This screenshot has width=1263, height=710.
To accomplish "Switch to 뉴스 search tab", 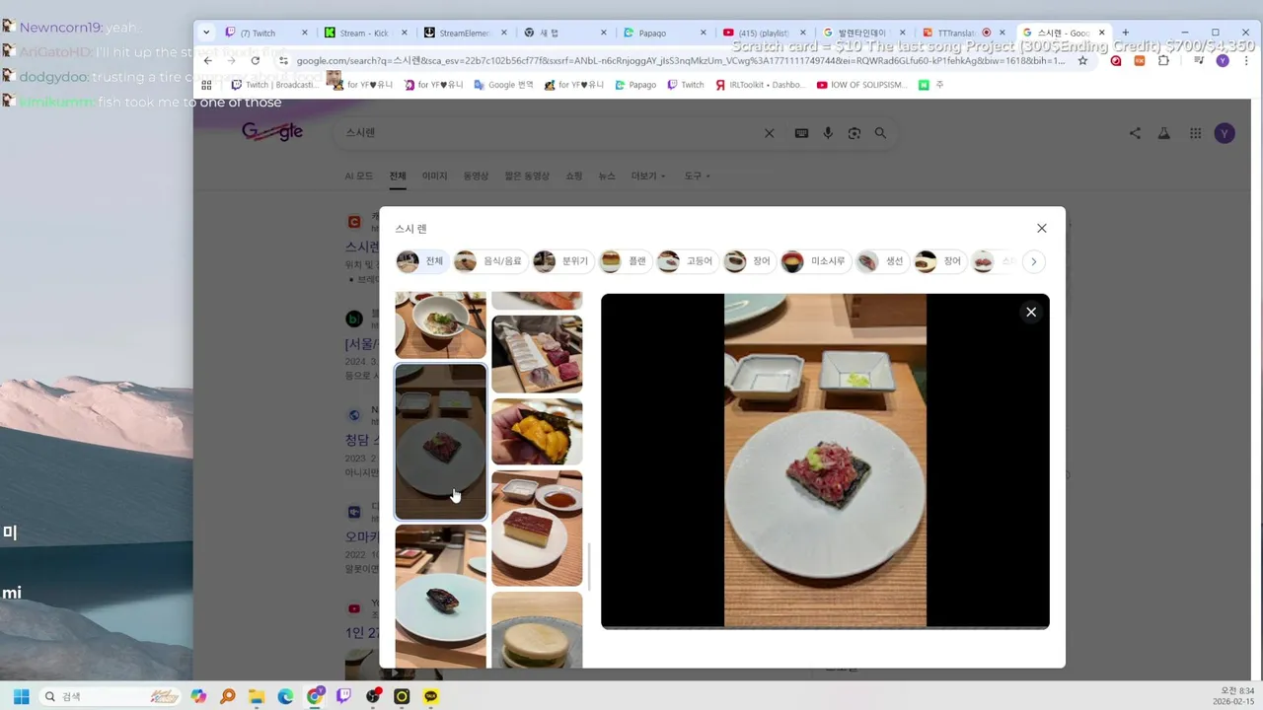I will pyautogui.click(x=607, y=176).
